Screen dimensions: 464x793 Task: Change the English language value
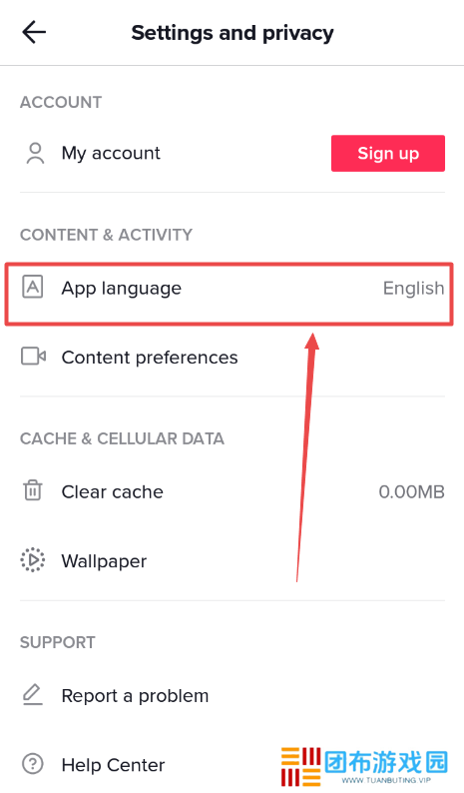pyautogui.click(x=413, y=289)
